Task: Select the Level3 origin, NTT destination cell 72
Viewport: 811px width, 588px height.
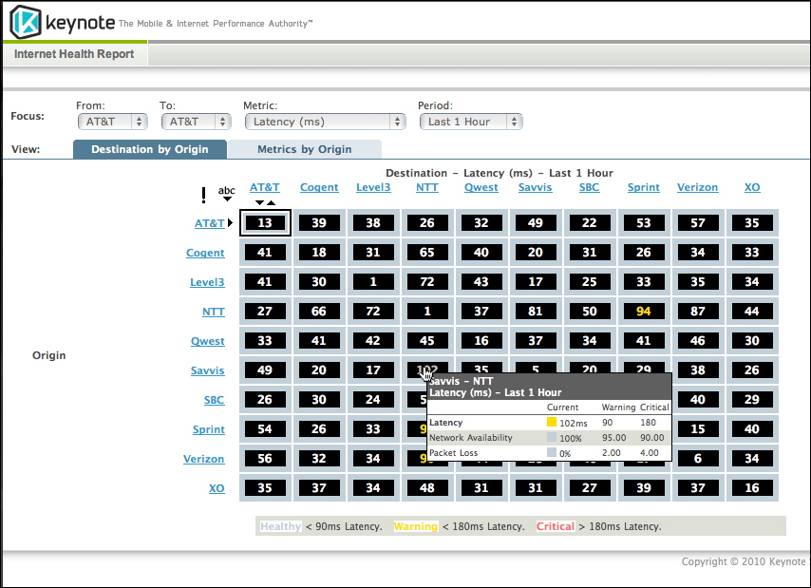Action: click(x=427, y=282)
